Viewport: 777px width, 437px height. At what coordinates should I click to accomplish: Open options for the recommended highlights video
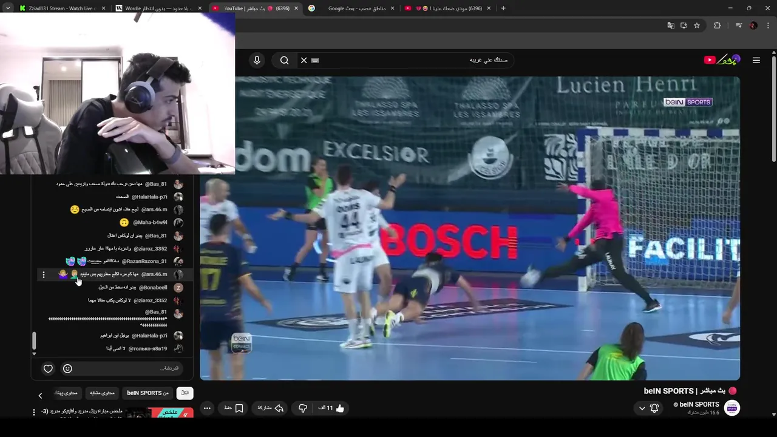[34, 413]
